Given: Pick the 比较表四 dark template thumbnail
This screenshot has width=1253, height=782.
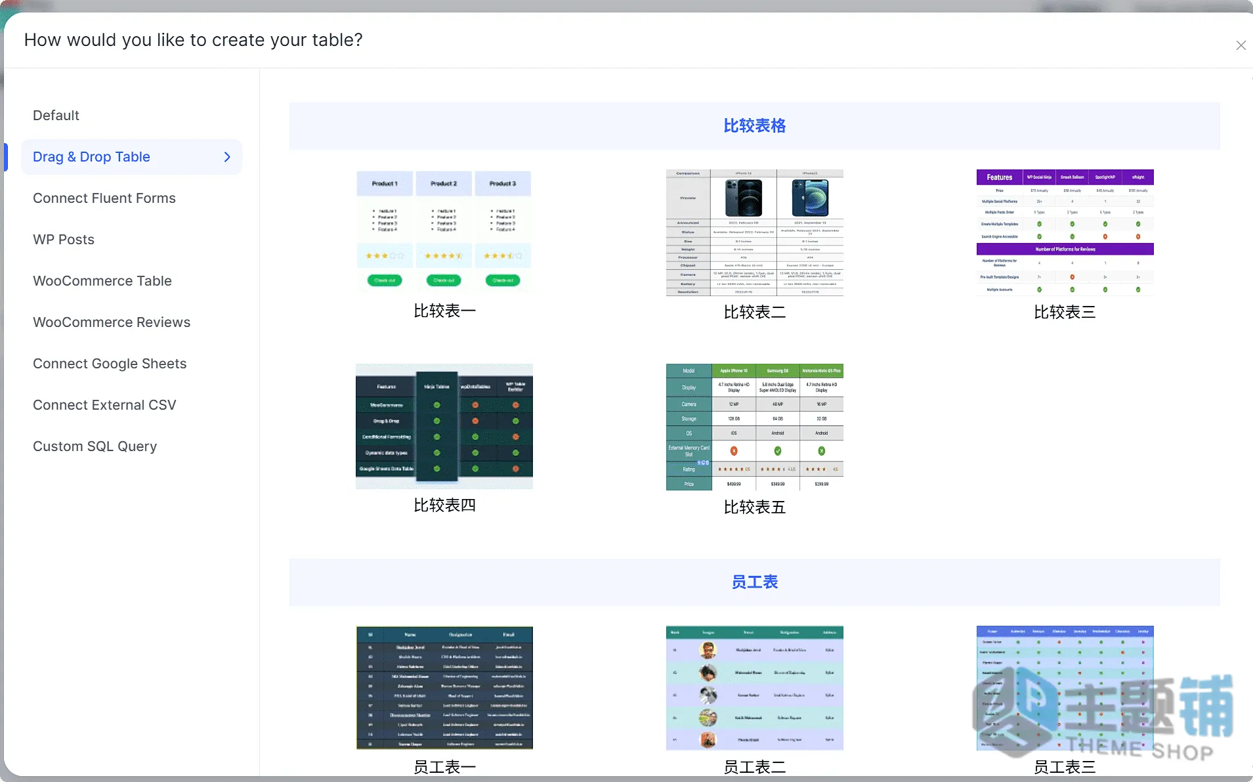Looking at the screenshot, I should (444, 426).
